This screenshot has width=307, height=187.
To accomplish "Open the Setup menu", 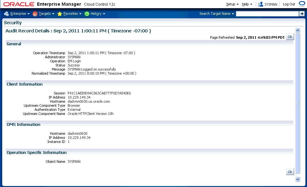I will [232, 4].
